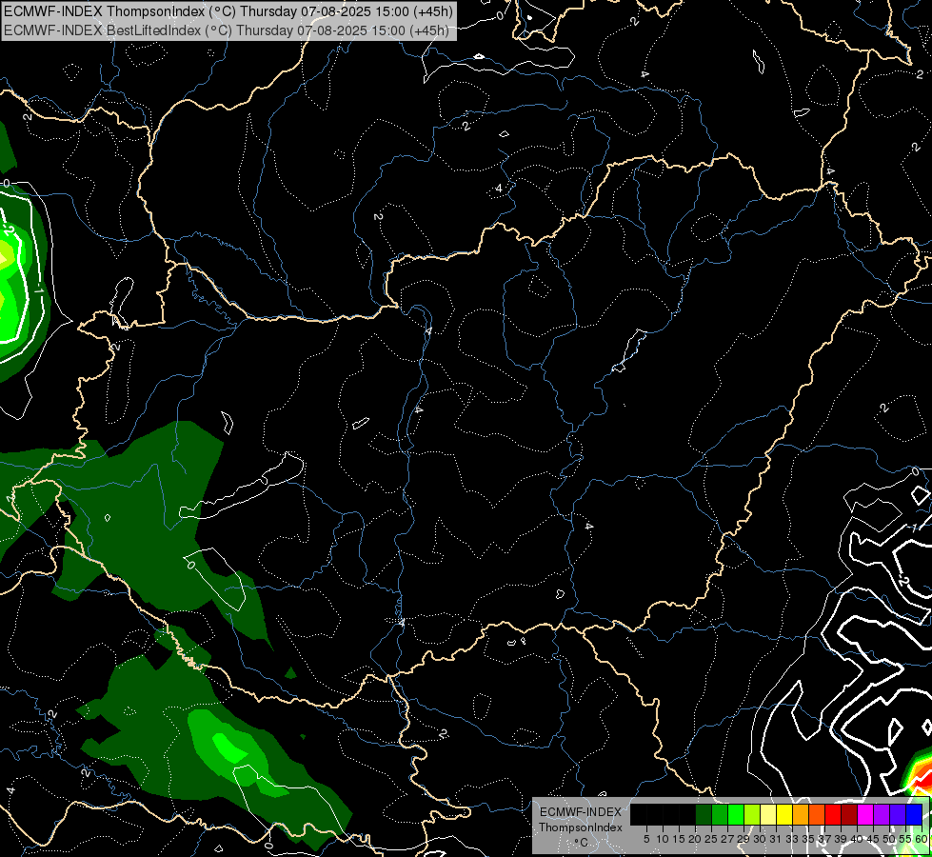932x857 pixels.
Task: Select the pale yellow 30–31 legend swatch
Action: (768, 814)
